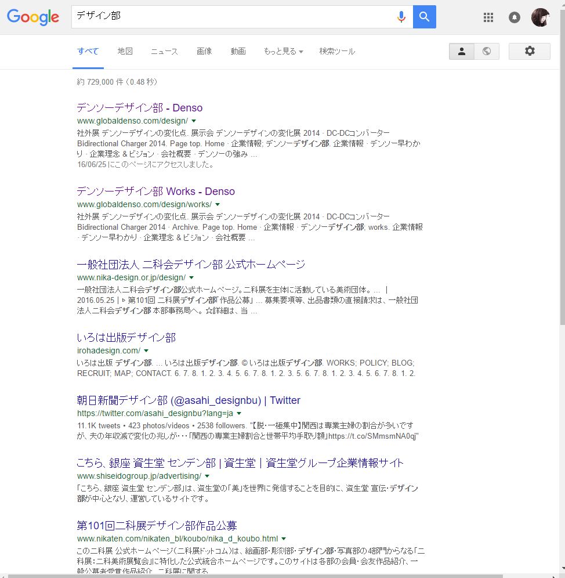Open the デンソーデザイン部 Works - Denso result

(155, 192)
